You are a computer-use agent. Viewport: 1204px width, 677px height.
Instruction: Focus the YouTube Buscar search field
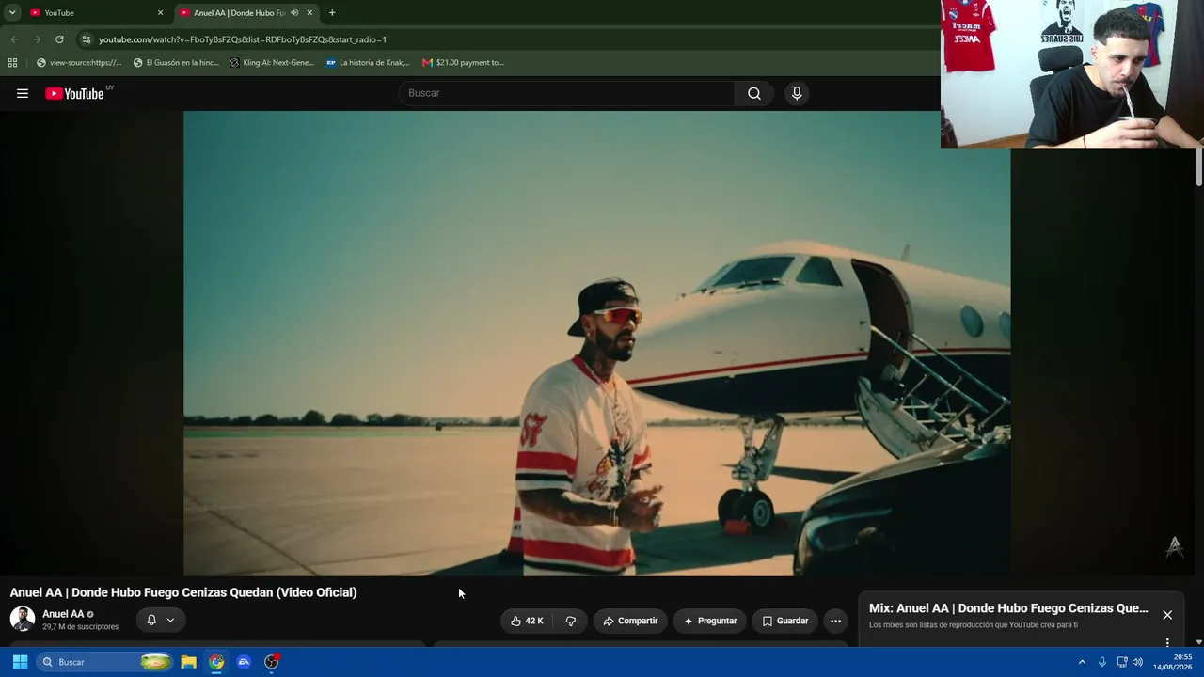[x=566, y=93]
